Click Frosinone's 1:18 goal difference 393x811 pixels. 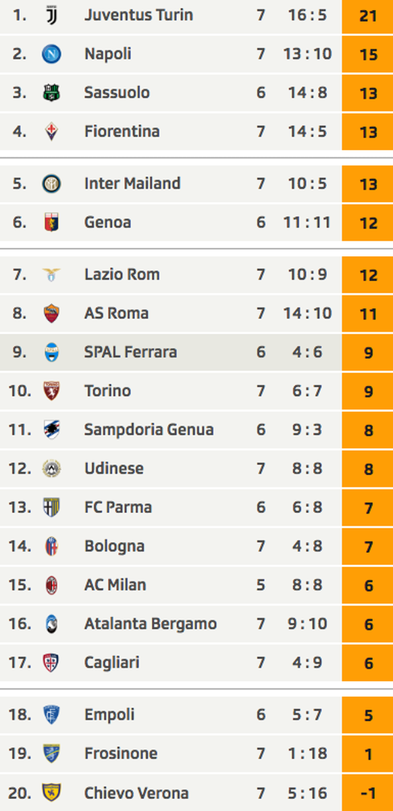coord(308,754)
